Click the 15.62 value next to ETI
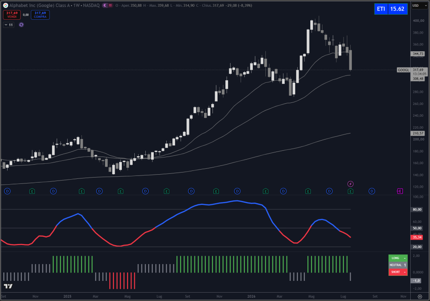 coord(397,9)
